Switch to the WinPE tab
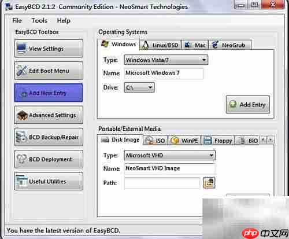This screenshot has height=239, width=289. click(x=184, y=141)
